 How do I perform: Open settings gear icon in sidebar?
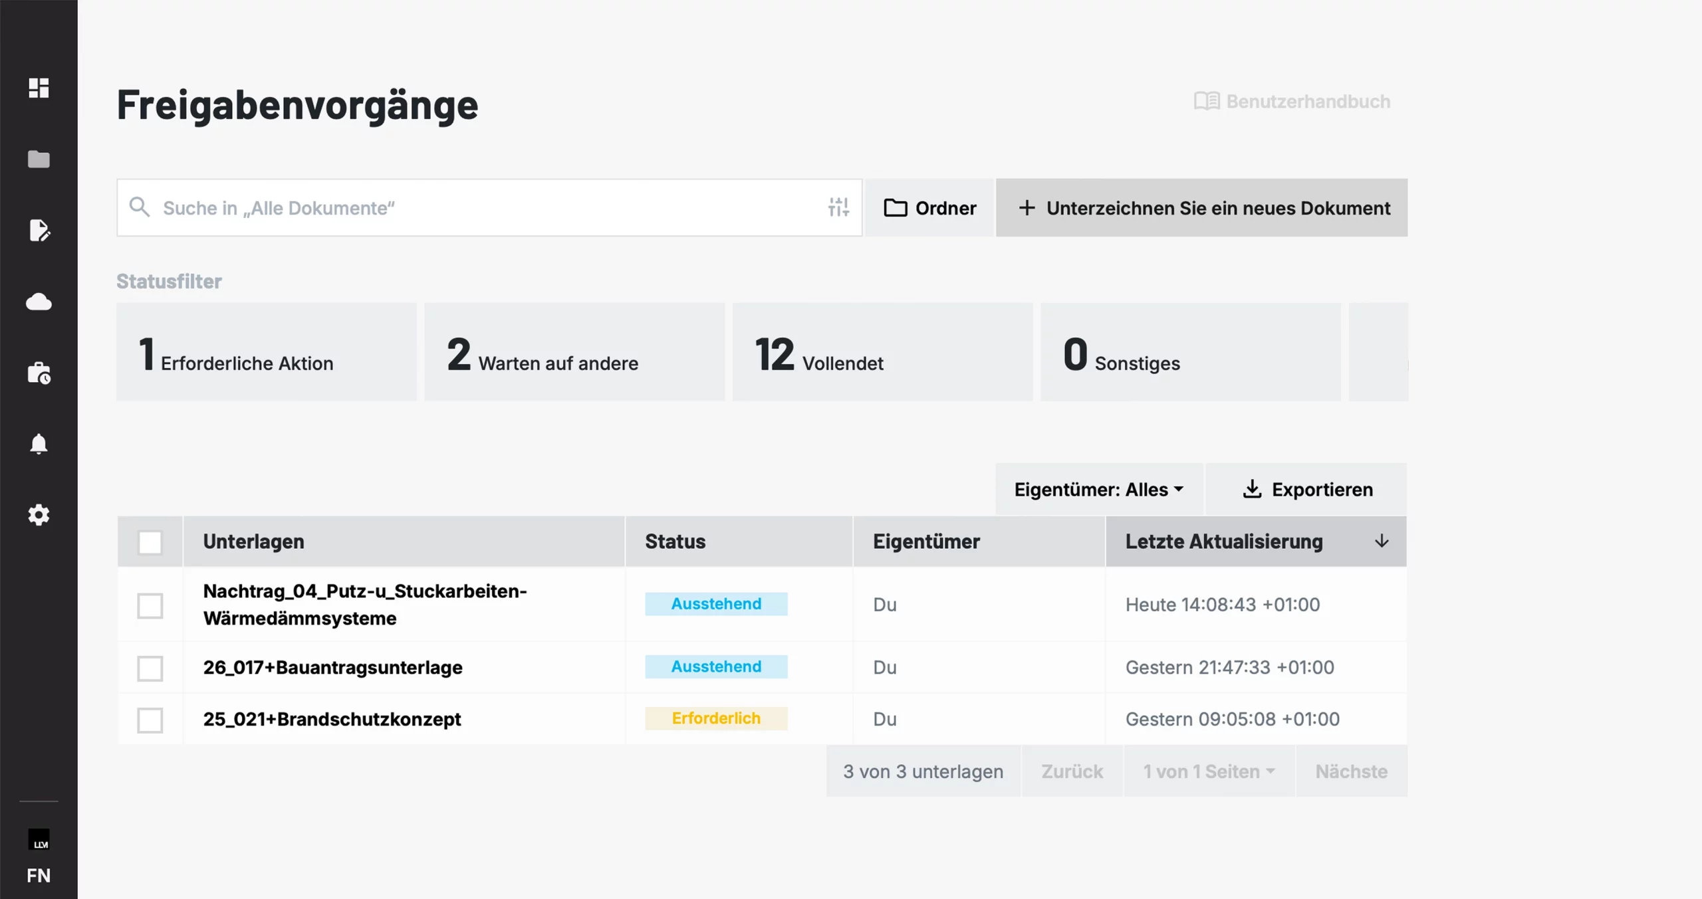(39, 515)
